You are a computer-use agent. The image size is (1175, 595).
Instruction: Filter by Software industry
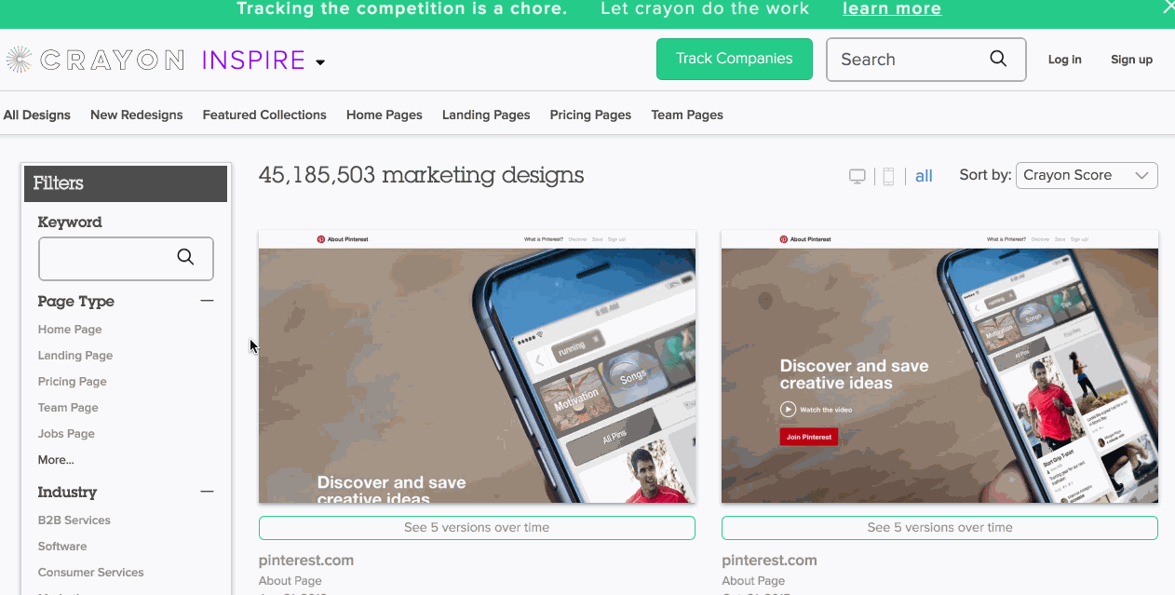point(62,547)
